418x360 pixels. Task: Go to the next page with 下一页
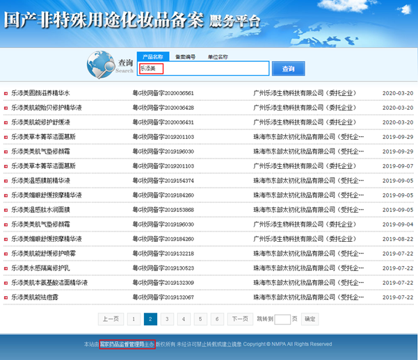pos(240,319)
